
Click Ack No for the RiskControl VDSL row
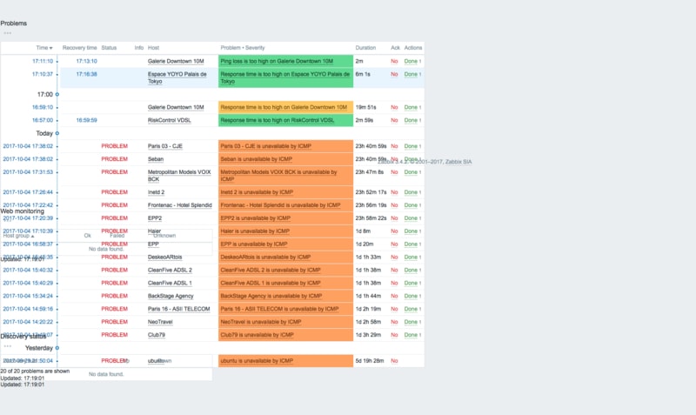click(394, 120)
